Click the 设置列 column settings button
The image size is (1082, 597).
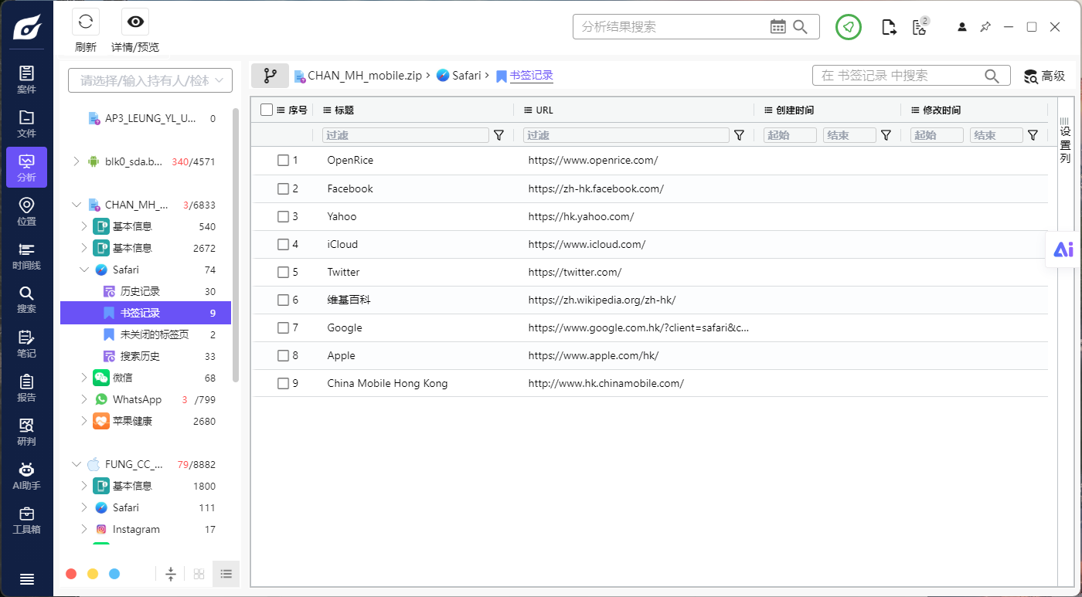(x=1065, y=140)
